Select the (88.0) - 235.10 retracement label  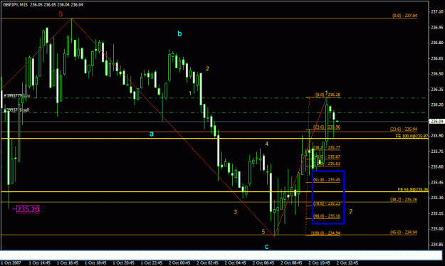(326, 216)
